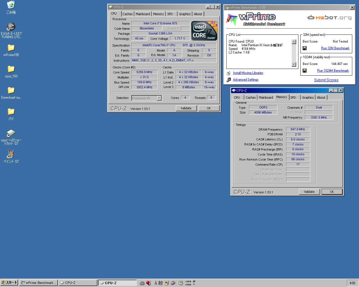Click the NB Frequency value 3391.5 MHz
The height and width of the screenshot is (287, 359).
tap(319, 117)
